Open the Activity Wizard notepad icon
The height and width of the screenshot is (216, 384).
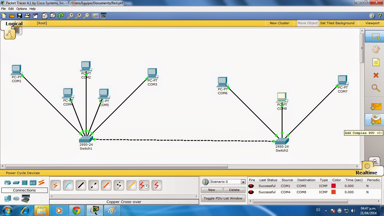(35, 16)
